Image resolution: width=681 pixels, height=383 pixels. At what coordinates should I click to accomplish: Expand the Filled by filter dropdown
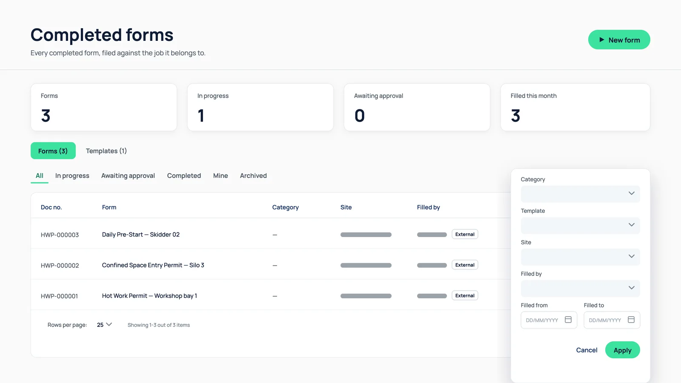(x=581, y=288)
